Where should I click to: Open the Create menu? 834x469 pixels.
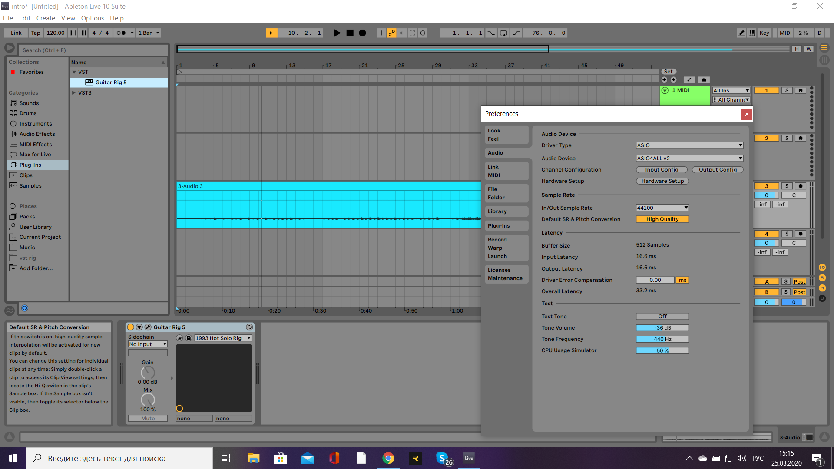pyautogui.click(x=46, y=18)
